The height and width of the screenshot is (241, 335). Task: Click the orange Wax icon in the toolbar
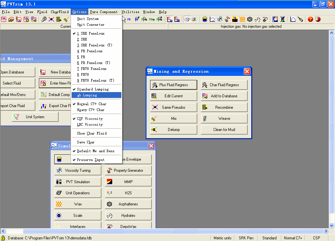pos(242,19)
